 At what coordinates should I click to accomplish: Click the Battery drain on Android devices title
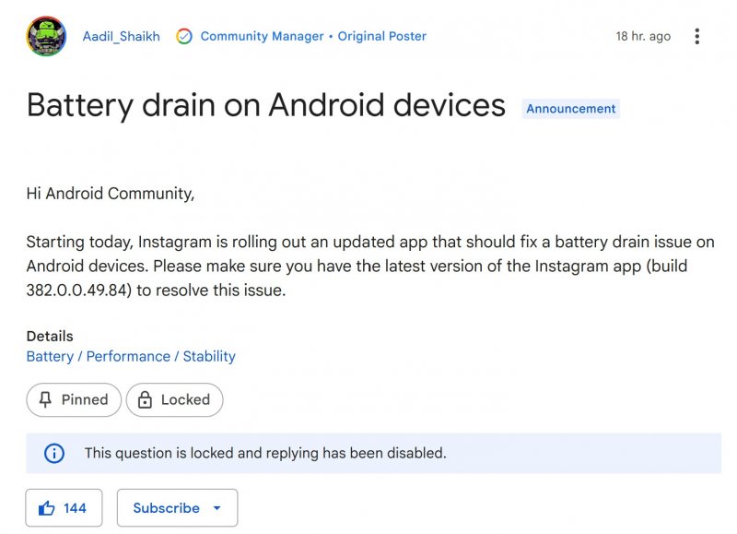(x=266, y=105)
